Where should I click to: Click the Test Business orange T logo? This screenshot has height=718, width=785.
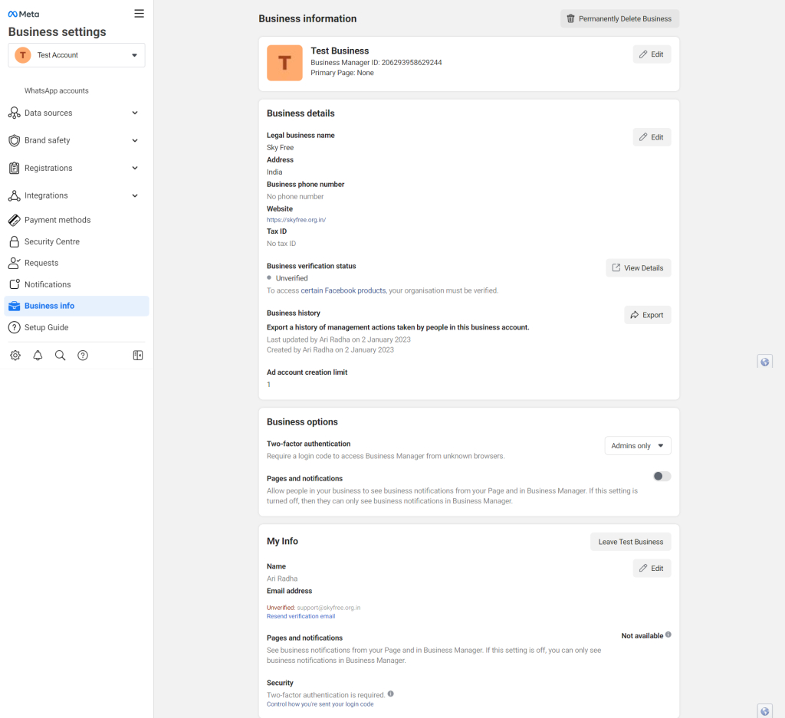point(284,63)
